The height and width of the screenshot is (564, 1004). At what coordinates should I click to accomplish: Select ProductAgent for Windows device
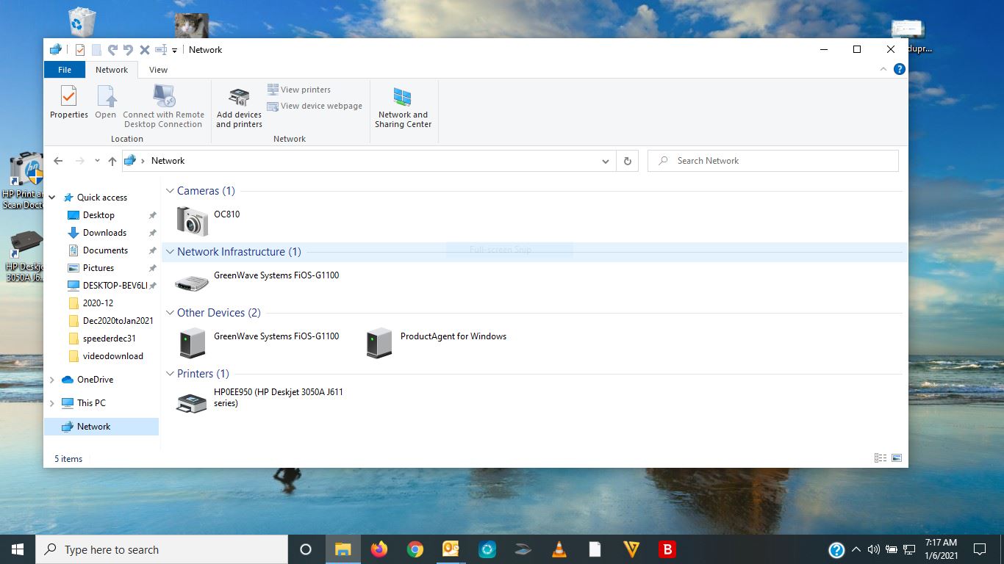click(437, 343)
